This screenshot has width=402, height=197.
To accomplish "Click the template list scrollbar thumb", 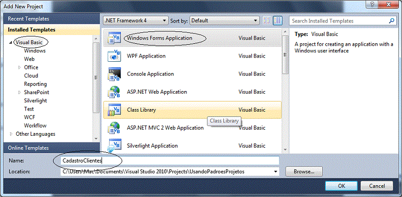I will click(x=285, y=55).
